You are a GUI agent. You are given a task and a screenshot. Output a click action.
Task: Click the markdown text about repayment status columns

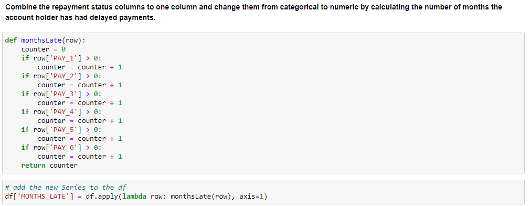pyautogui.click(x=253, y=7)
